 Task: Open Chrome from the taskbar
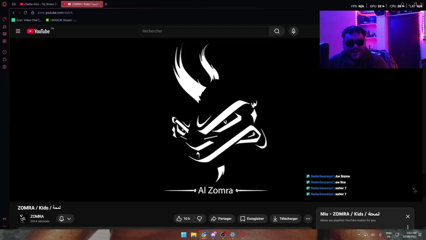coord(204,235)
